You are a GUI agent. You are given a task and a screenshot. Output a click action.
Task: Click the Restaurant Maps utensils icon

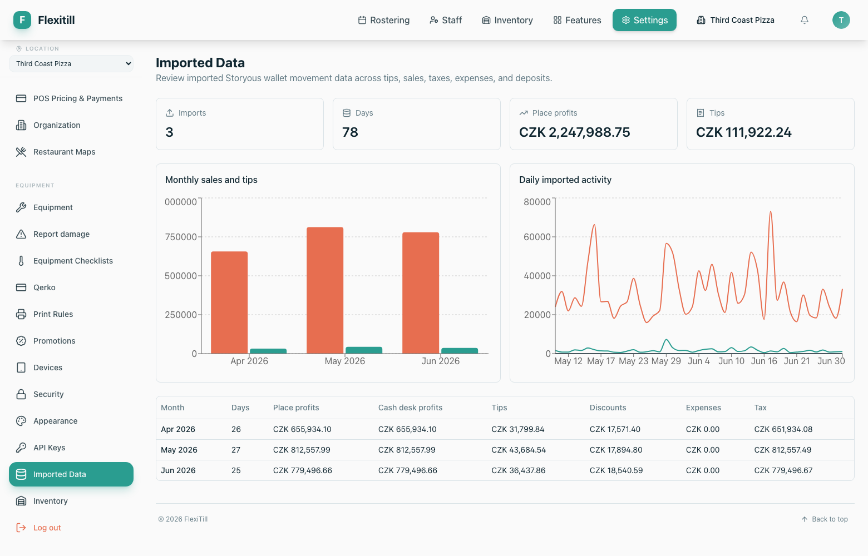coord(21,152)
